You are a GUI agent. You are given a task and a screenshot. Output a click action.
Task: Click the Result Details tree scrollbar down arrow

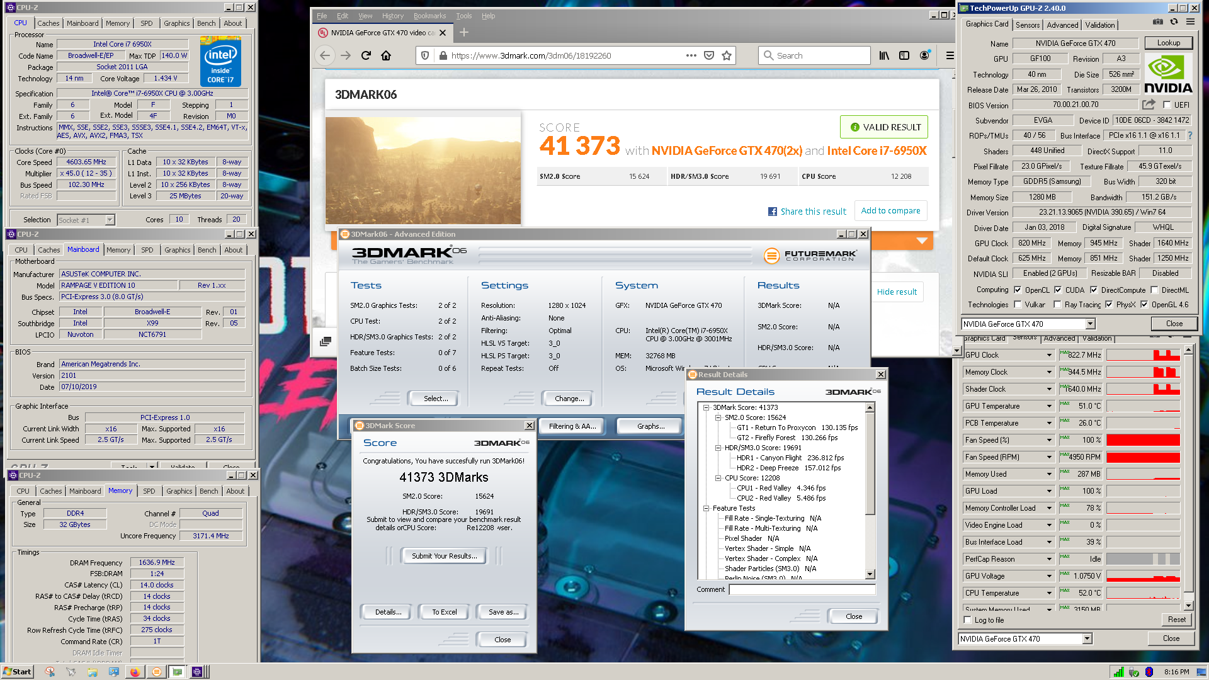click(870, 574)
